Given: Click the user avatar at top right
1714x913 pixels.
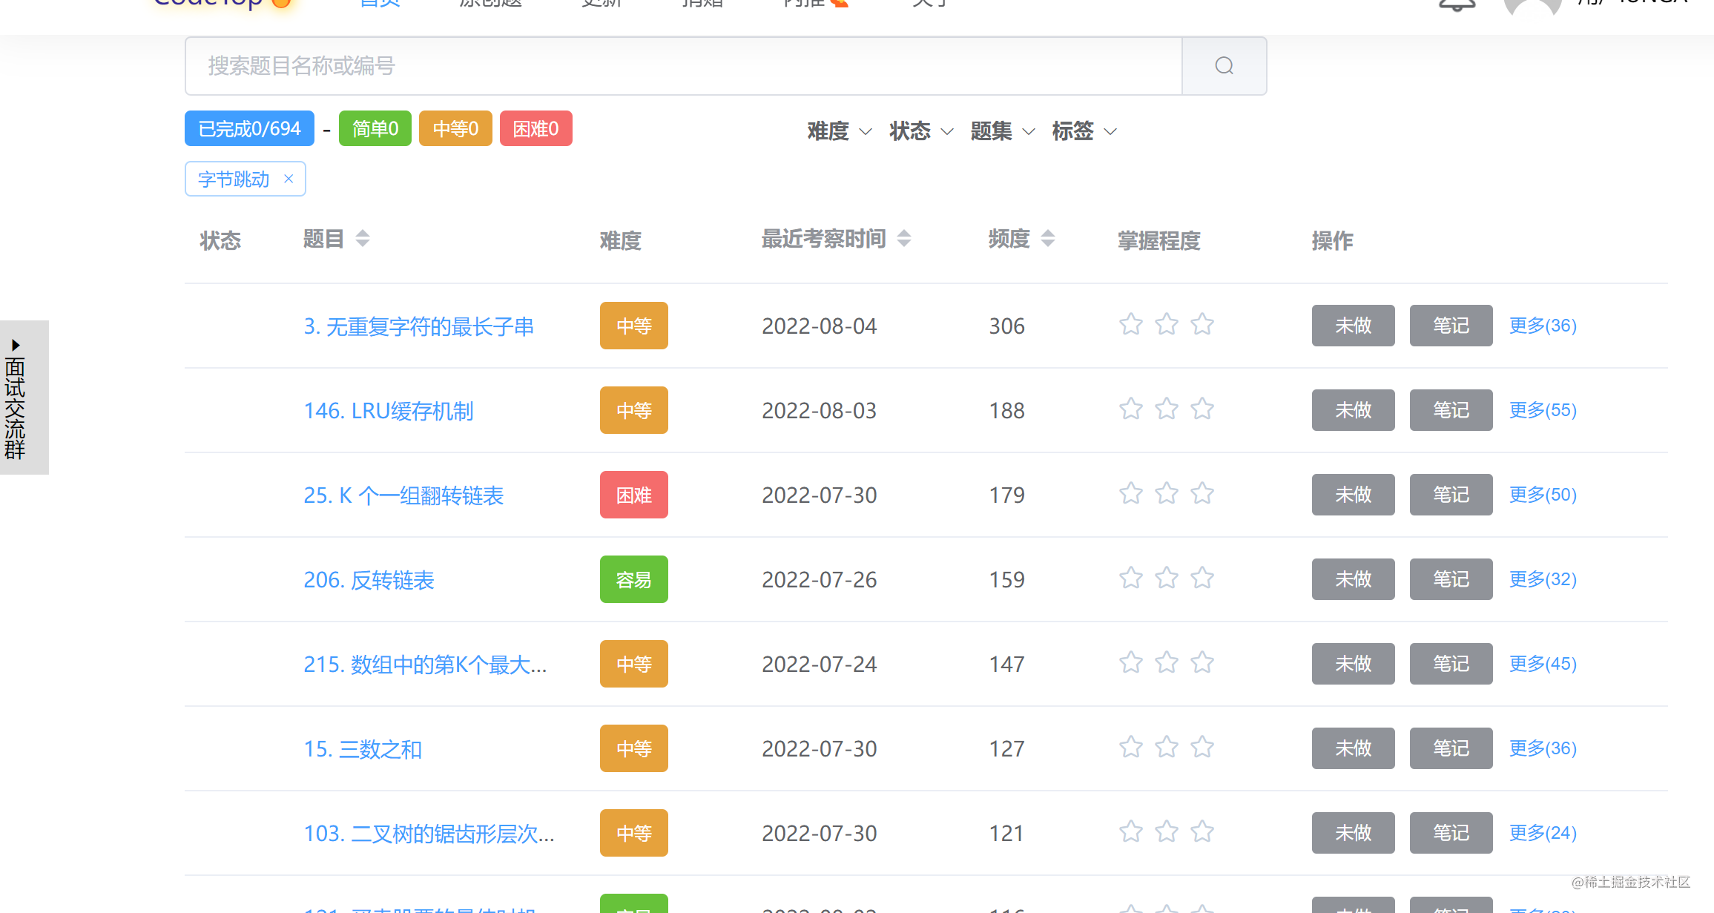Looking at the screenshot, I should click(1531, 7).
